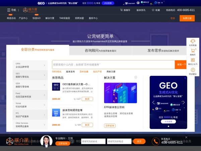Open GEO服务解决方案 product title
This screenshot has width=201, height=151.
(76, 84)
